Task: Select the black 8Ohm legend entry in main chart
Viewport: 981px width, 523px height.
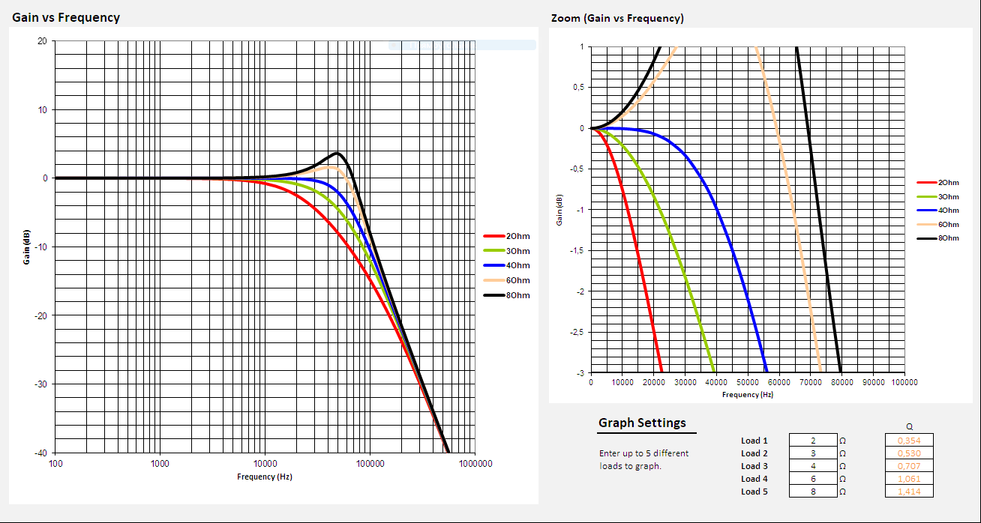Action: 508,295
